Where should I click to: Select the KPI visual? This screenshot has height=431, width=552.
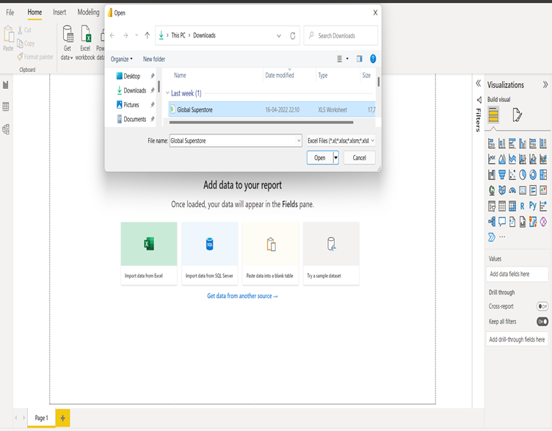point(543,190)
